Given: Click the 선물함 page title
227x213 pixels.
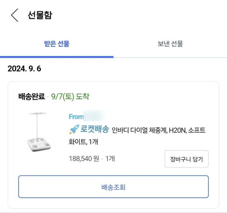Looking at the screenshot, I should [40, 15].
